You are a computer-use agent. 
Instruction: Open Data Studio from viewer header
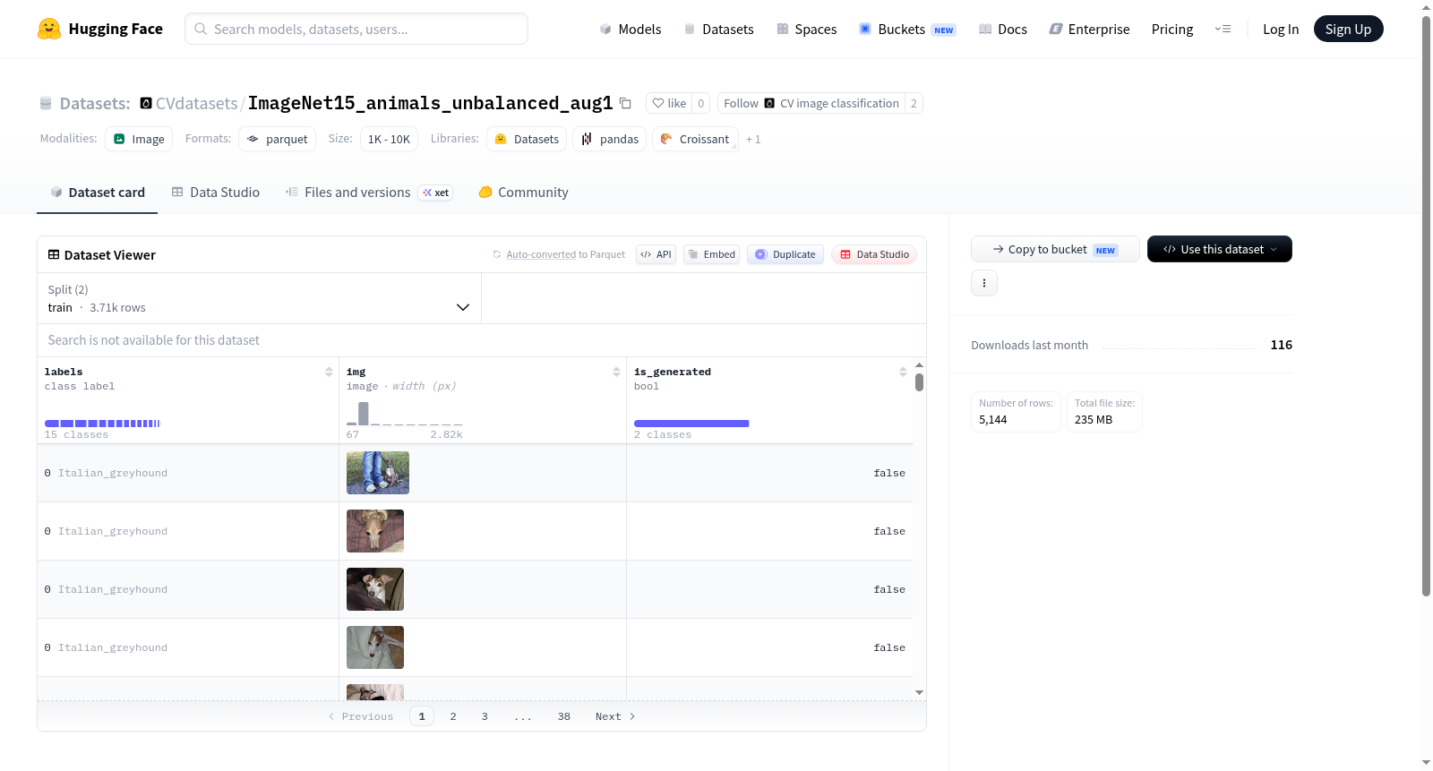(874, 254)
